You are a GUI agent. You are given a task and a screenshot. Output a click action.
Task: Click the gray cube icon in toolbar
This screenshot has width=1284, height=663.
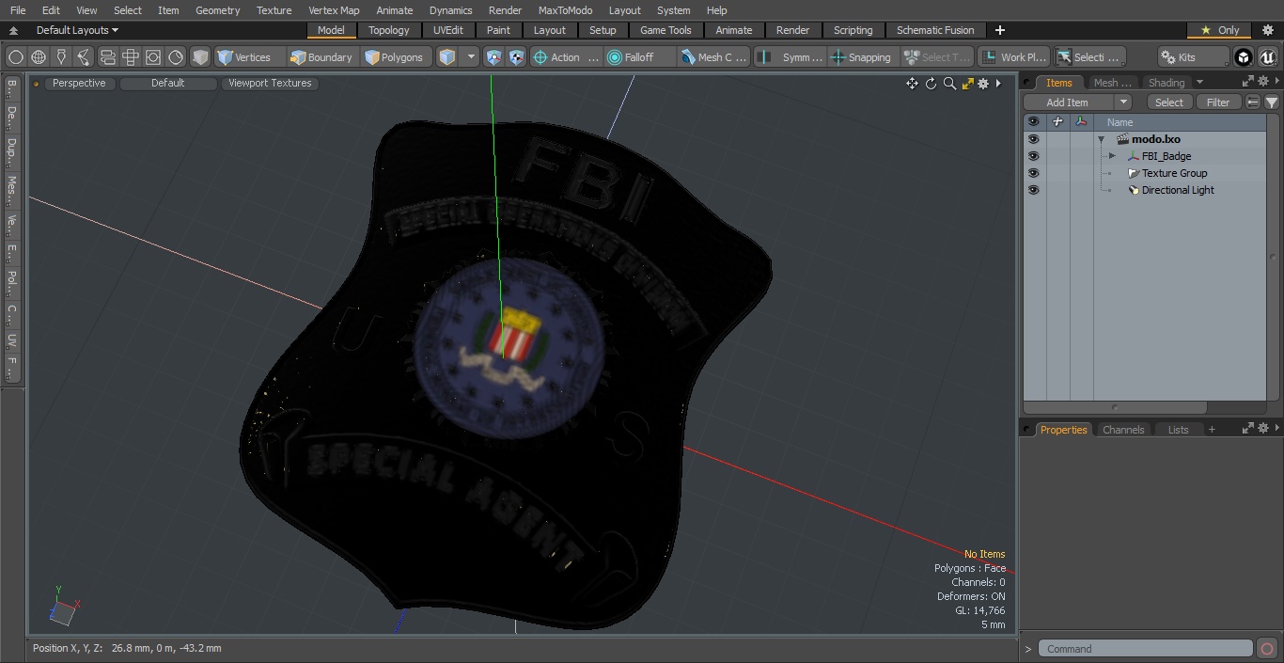click(x=200, y=57)
